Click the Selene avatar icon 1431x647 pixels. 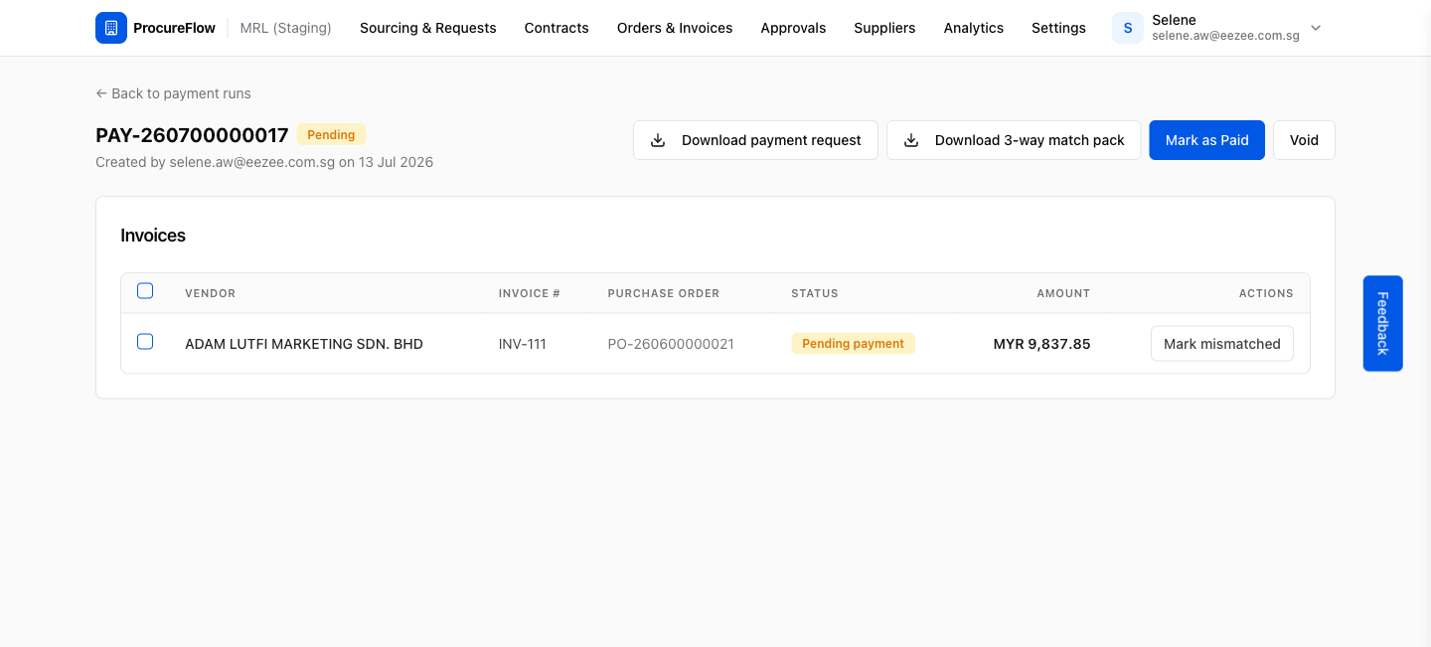pos(1128,28)
